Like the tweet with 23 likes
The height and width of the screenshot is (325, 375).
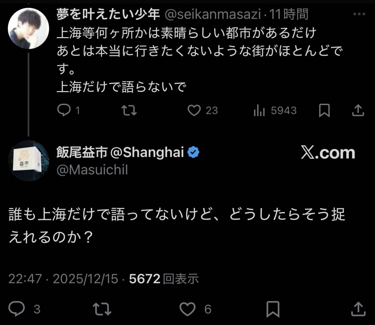click(x=194, y=110)
